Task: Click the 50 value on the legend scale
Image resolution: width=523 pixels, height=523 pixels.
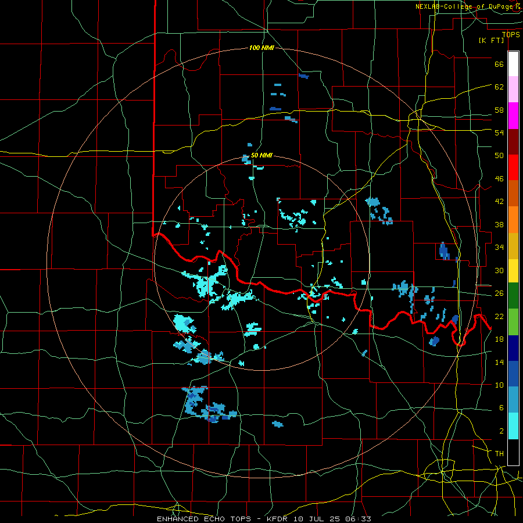Action: [x=499, y=156]
